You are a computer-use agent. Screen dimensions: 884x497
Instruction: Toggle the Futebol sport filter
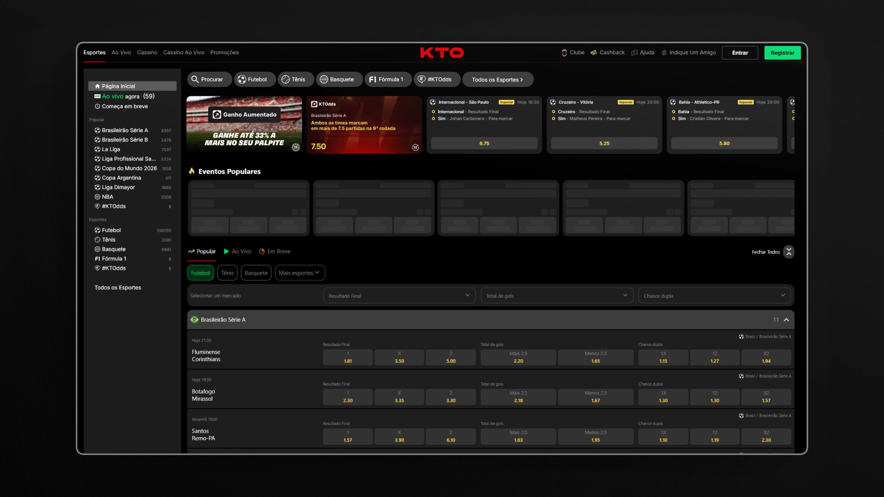coord(200,273)
